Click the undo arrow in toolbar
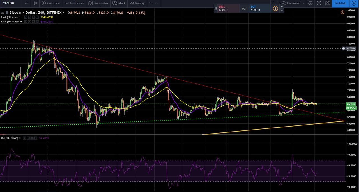359x192 pixels. coord(151,3)
